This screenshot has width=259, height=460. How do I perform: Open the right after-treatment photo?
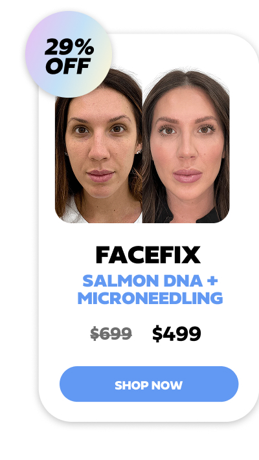[x=186, y=146]
